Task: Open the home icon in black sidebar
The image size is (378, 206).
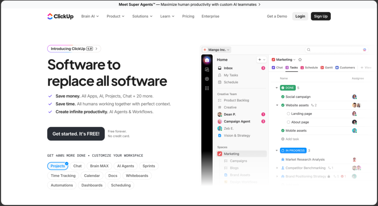Action: (x=207, y=60)
